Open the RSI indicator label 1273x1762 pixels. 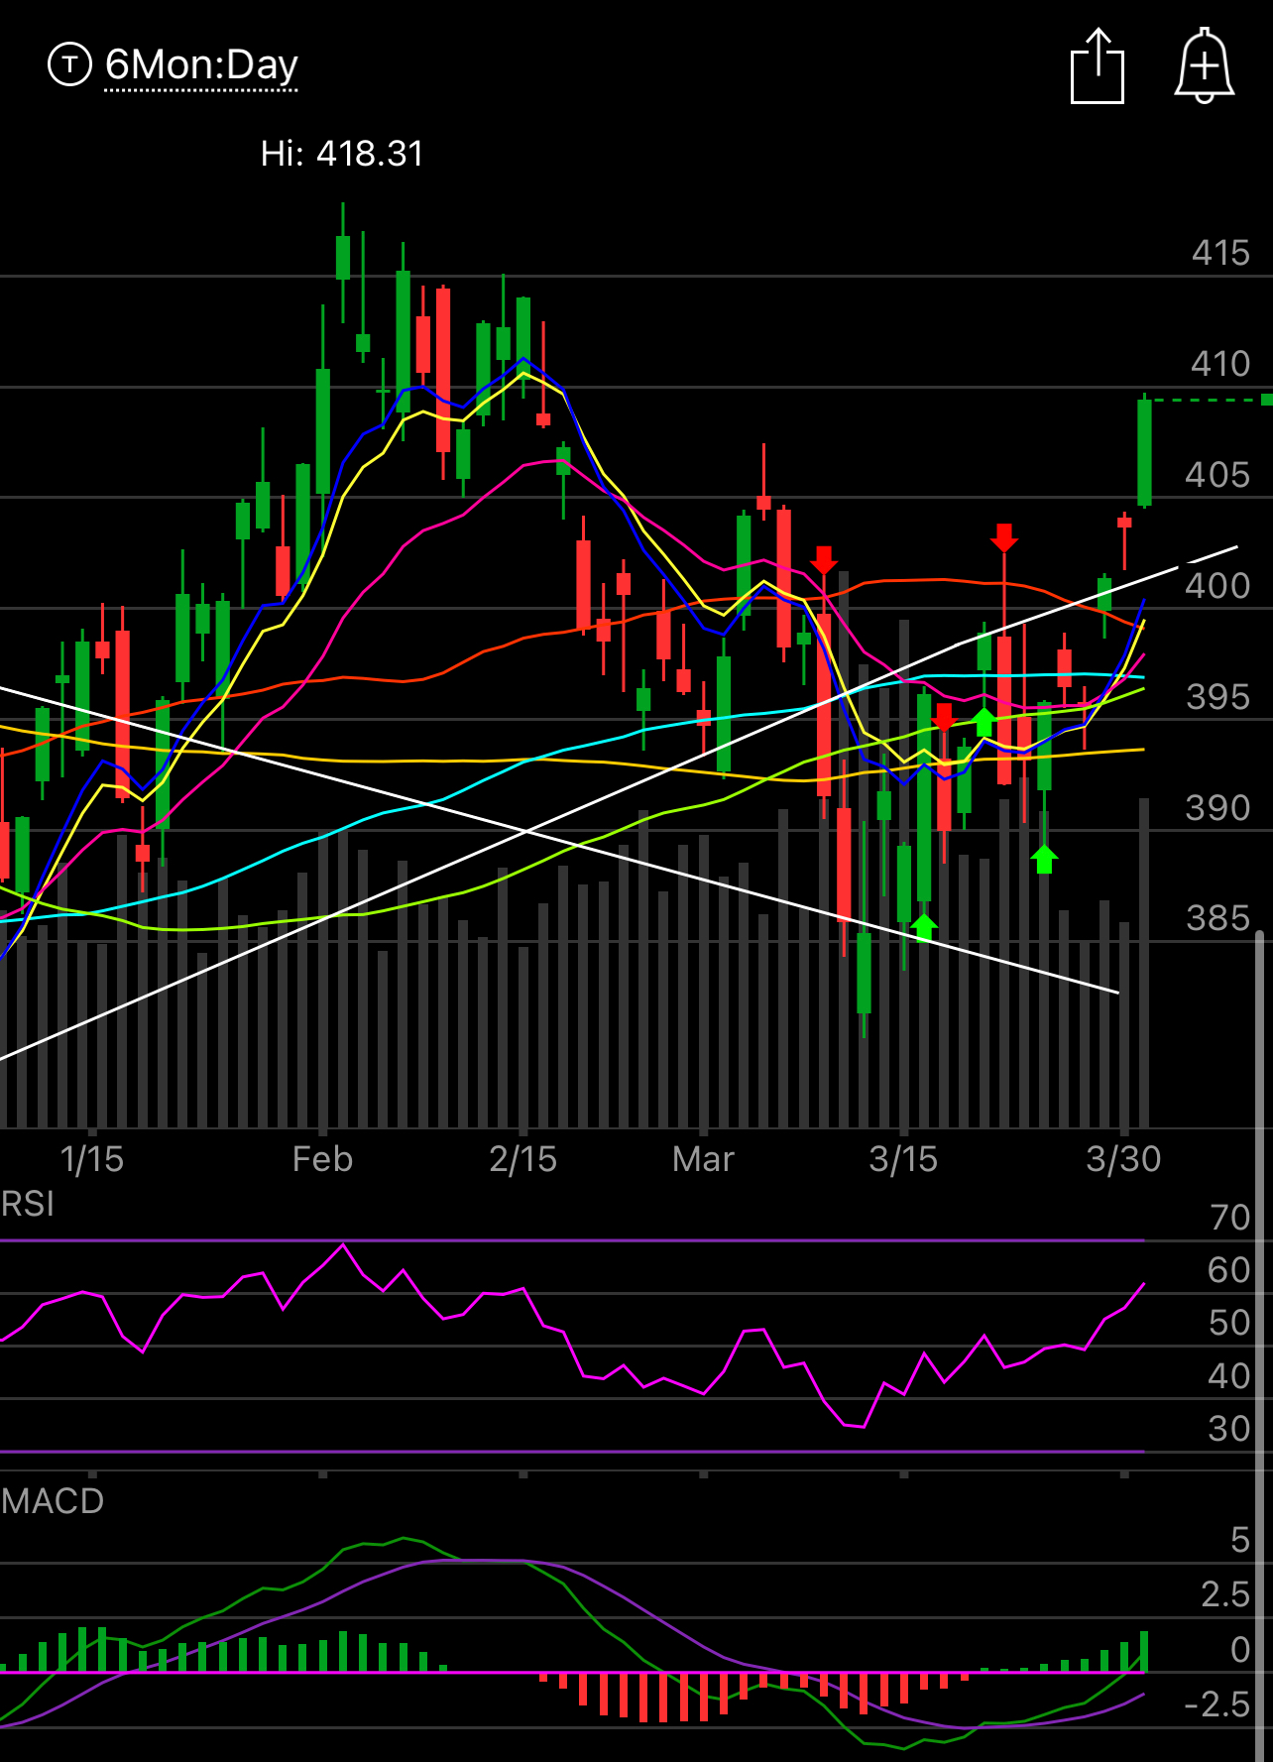click(x=28, y=1205)
